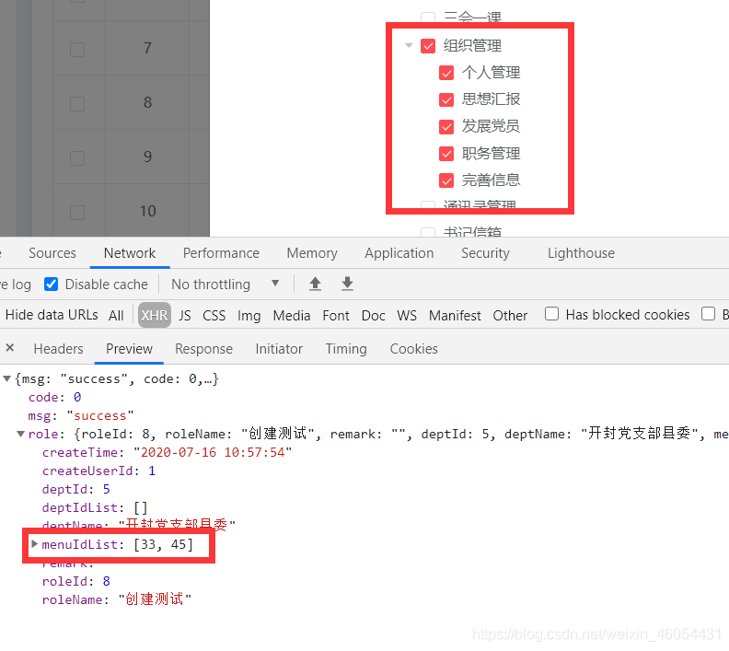Select the XHR request filter
729x651 pixels.
pos(155,315)
